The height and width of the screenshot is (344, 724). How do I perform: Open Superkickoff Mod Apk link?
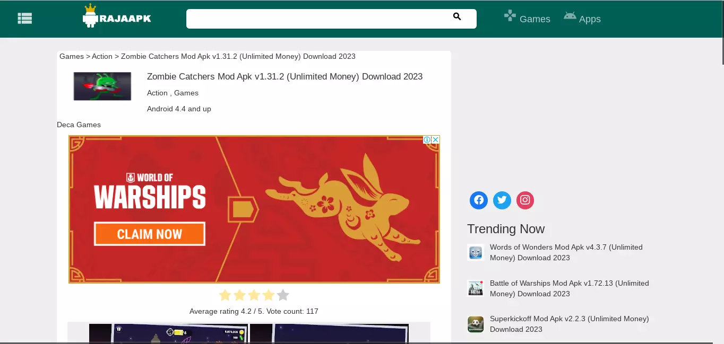pyautogui.click(x=570, y=324)
